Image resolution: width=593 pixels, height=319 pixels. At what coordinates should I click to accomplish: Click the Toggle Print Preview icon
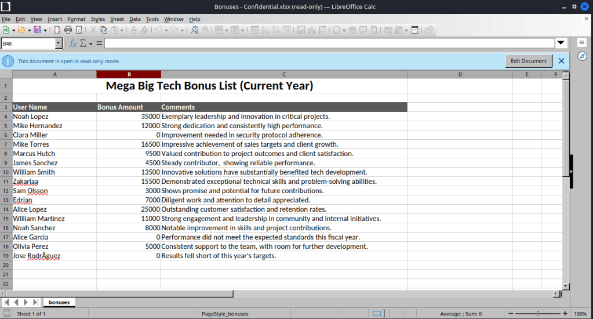click(79, 30)
